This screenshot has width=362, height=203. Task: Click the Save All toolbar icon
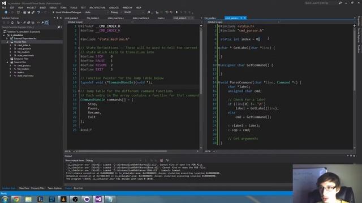coord(33,12)
